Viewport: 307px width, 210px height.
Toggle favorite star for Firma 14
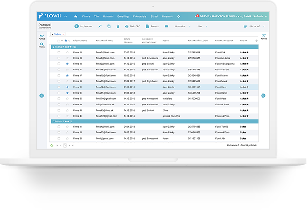tap(67, 64)
